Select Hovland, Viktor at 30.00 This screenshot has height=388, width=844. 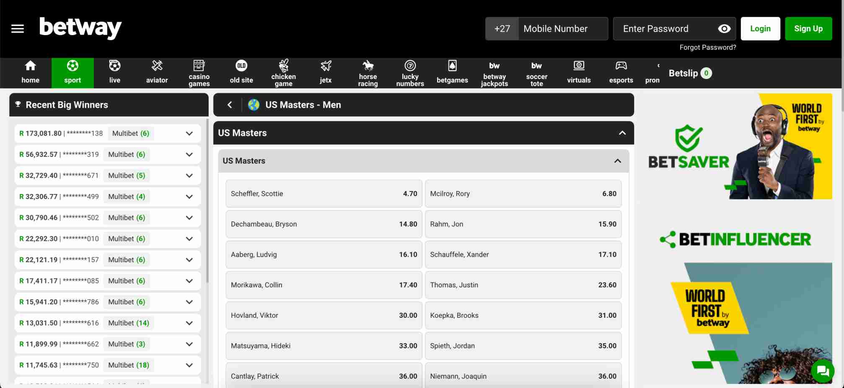pos(324,316)
